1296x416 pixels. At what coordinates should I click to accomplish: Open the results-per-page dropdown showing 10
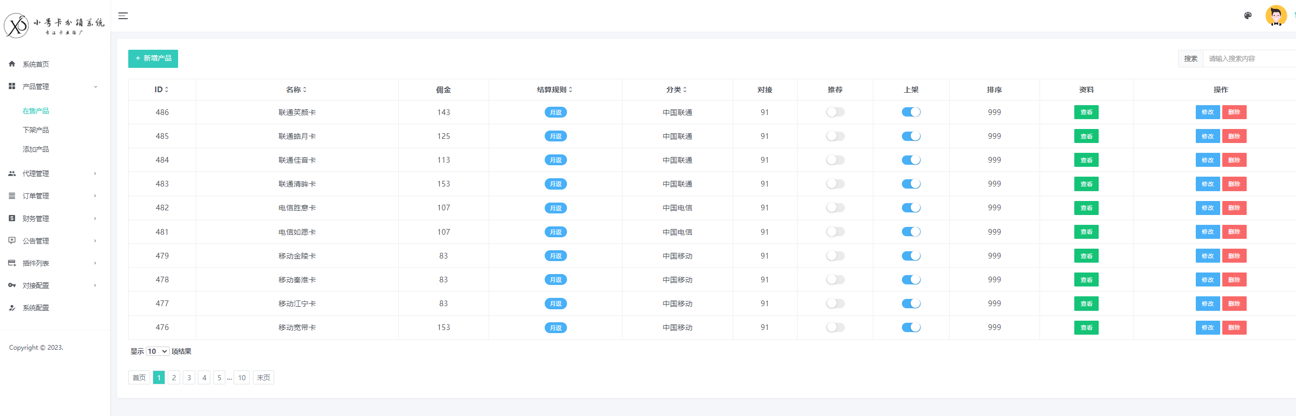(157, 351)
